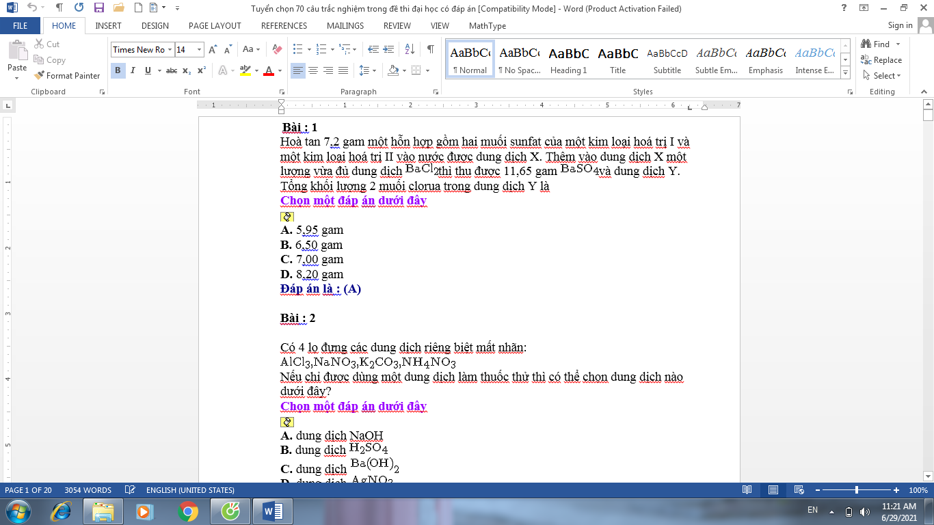Open the font size dropdown
The height and width of the screenshot is (525, 934).
(x=200, y=49)
